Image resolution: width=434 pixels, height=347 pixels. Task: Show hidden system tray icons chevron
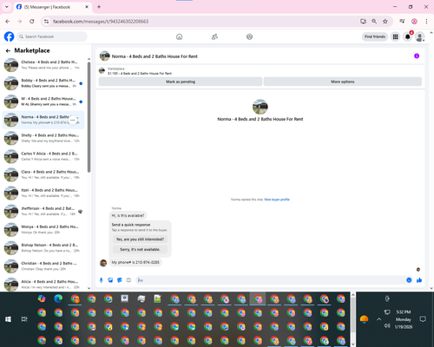(379, 319)
